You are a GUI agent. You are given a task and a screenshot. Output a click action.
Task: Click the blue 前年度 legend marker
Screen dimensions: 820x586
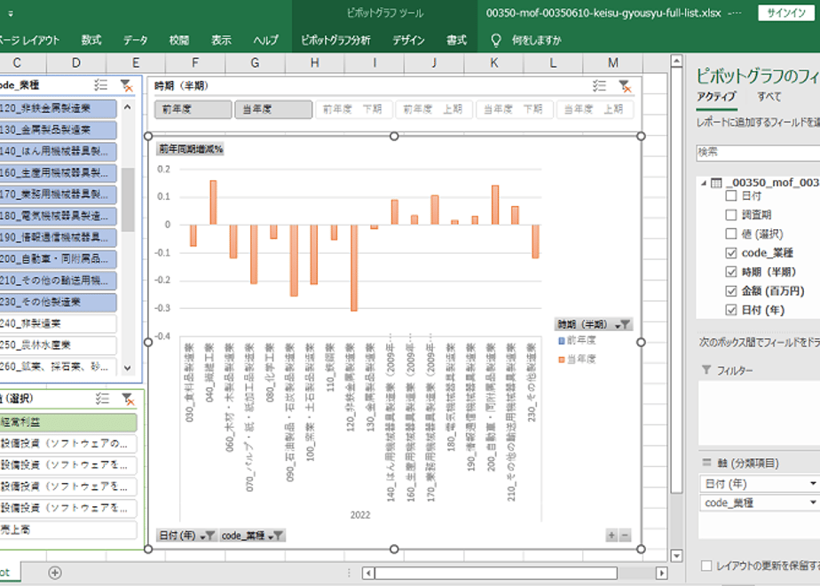coord(562,341)
